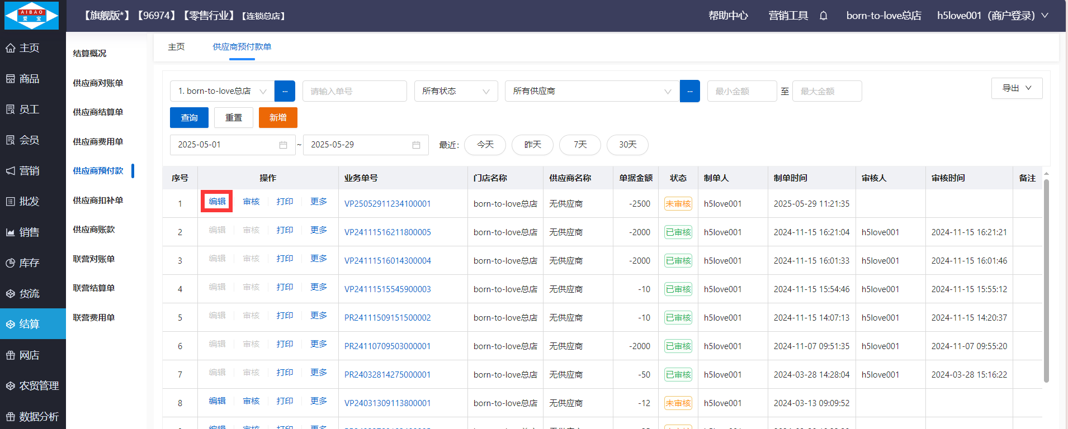
Task: Expand the 所有状态 status dropdown
Action: click(456, 91)
